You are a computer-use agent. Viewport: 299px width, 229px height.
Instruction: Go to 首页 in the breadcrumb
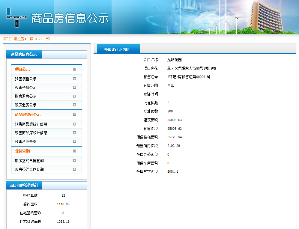pos(33,39)
